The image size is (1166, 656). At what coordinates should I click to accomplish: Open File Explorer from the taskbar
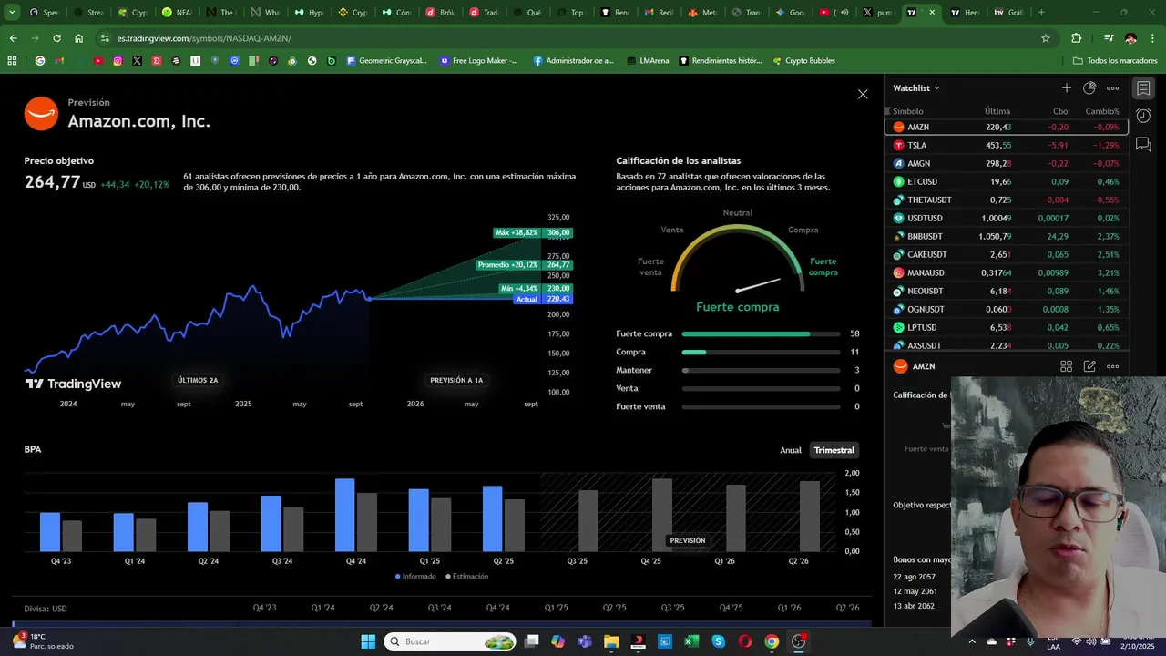tap(611, 641)
